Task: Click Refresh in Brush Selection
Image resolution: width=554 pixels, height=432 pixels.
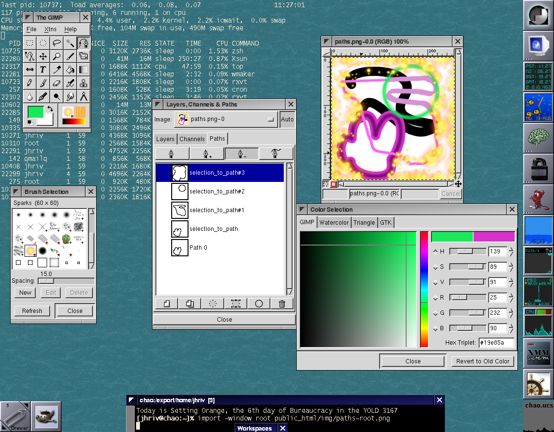Action: (x=32, y=311)
